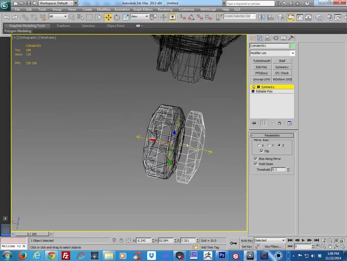Image resolution: width=347 pixels, height=261 pixels.
Task: Toggle the Angle Snap icon
Action: click(191, 17)
